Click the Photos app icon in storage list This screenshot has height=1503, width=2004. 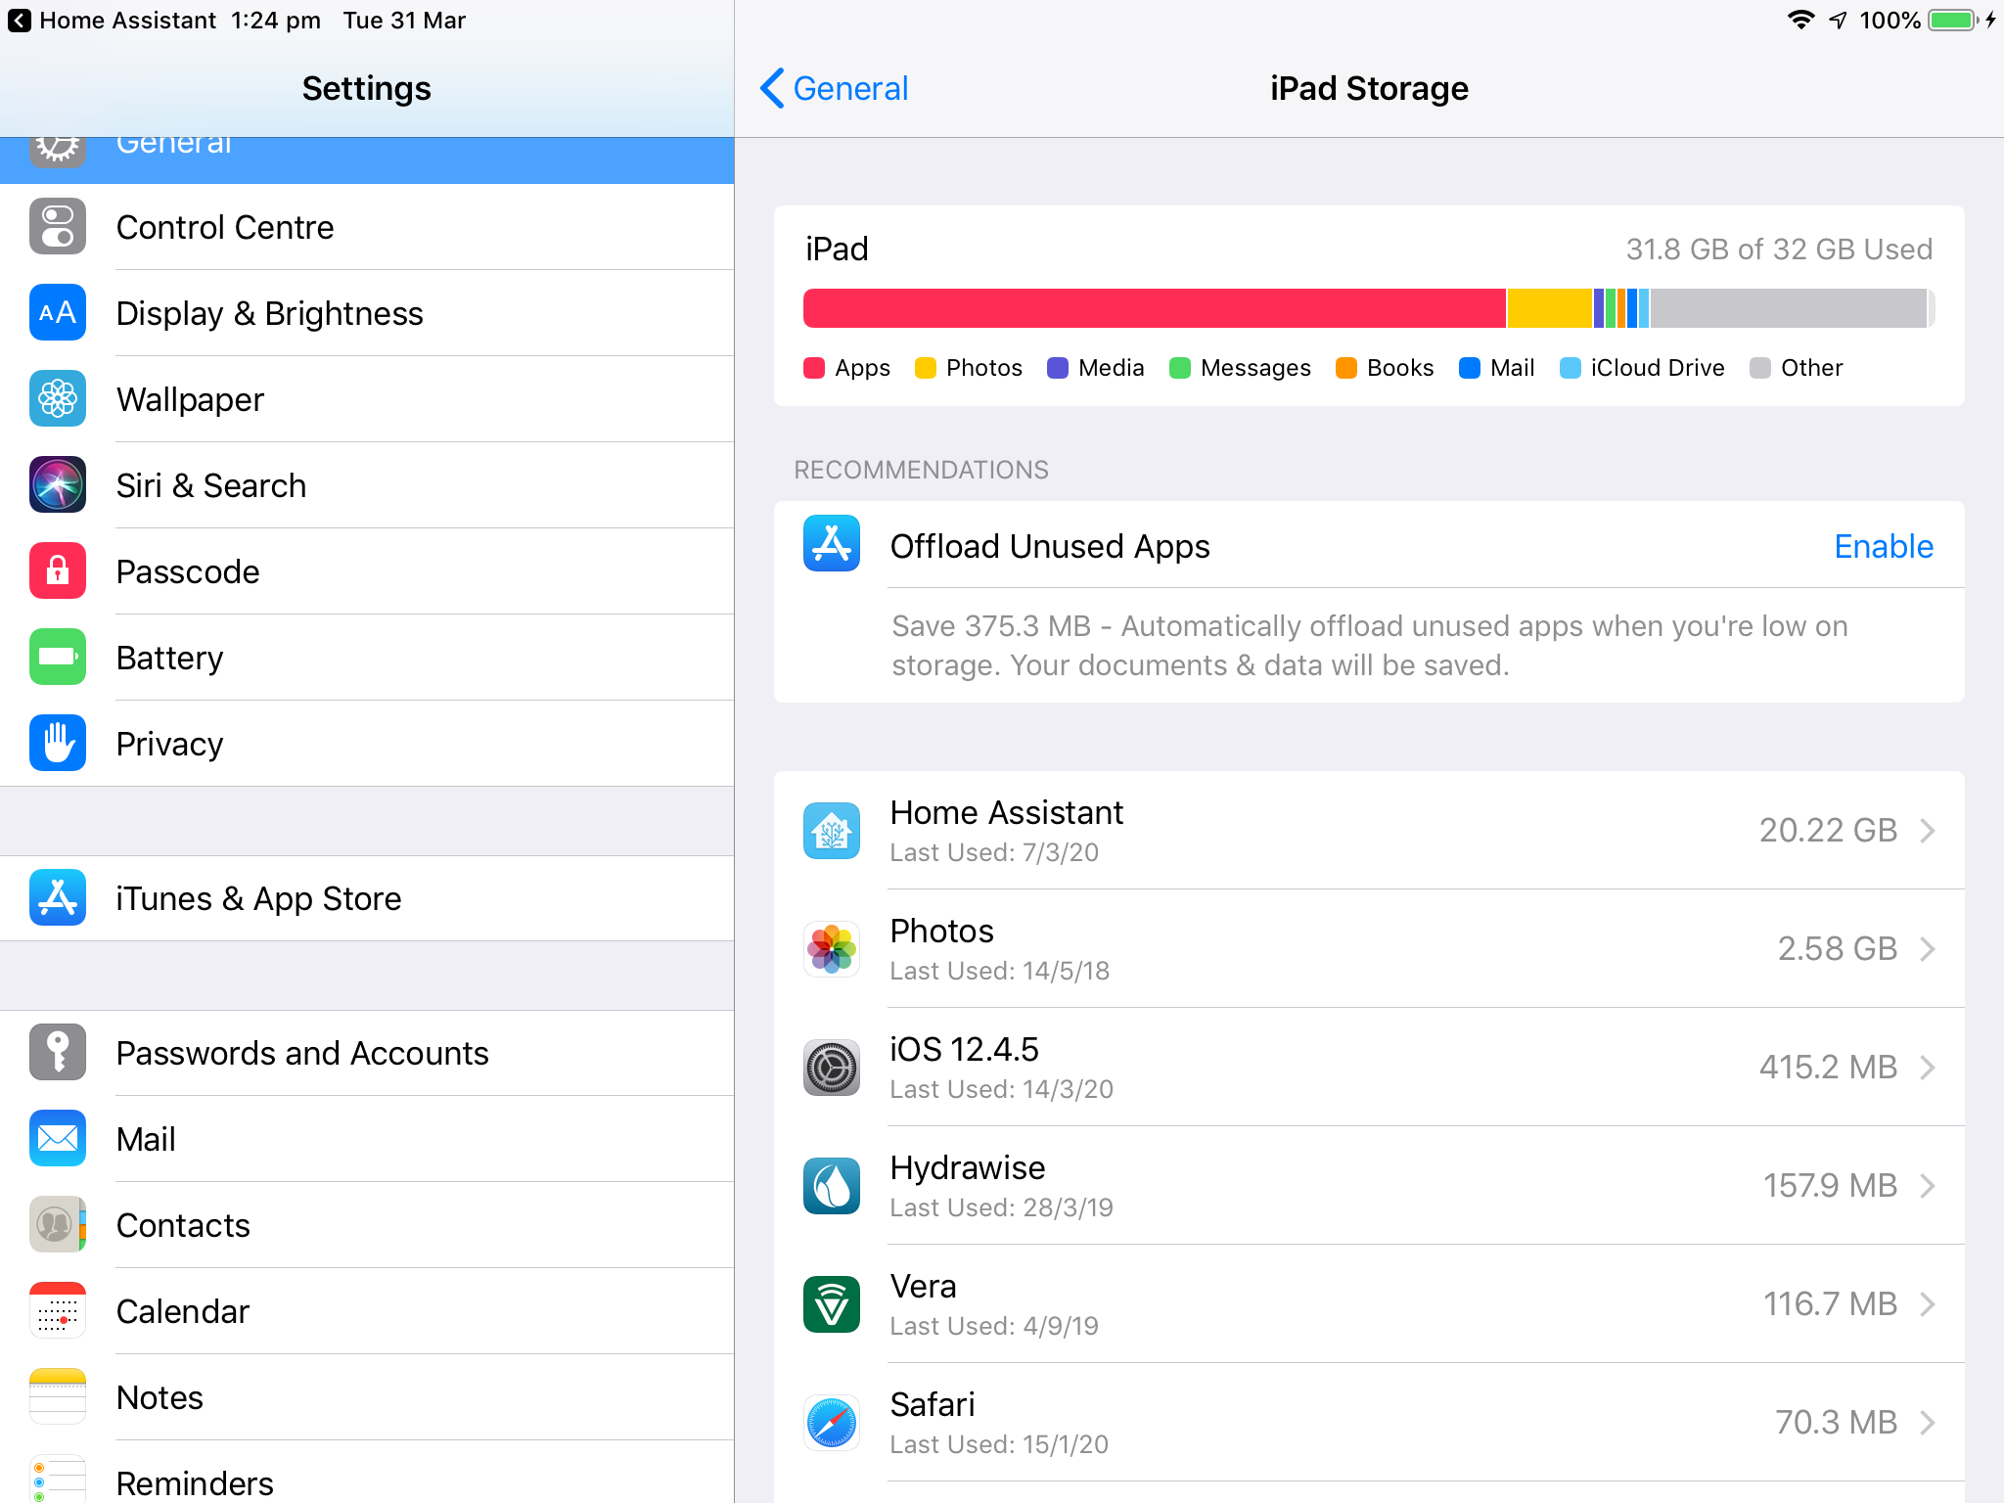pos(831,948)
